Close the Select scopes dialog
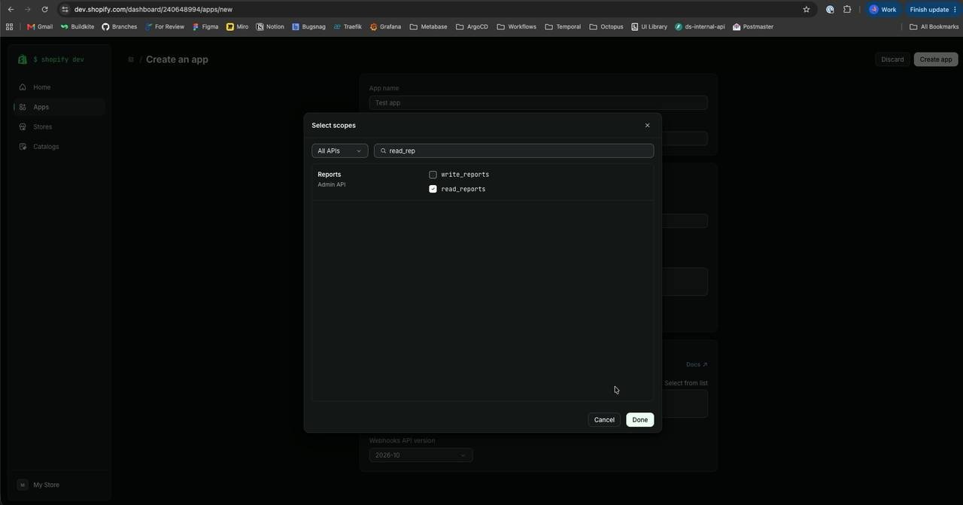 pyautogui.click(x=647, y=126)
